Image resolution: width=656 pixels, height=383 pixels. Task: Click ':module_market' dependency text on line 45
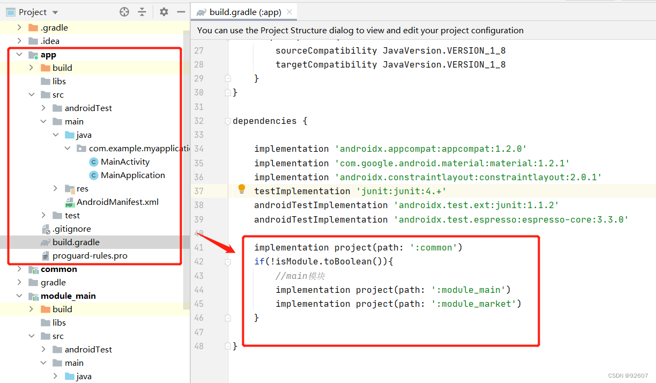(x=474, y=304)
